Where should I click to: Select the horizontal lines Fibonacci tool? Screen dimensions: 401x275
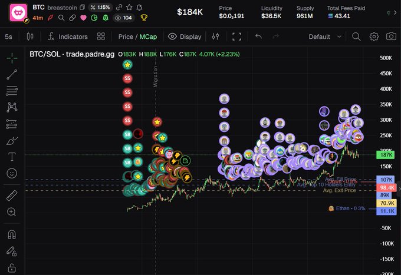(12, 91)
